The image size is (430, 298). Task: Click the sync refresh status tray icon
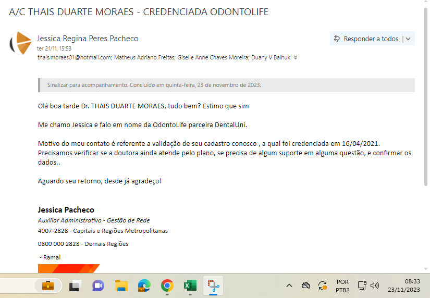323,285
